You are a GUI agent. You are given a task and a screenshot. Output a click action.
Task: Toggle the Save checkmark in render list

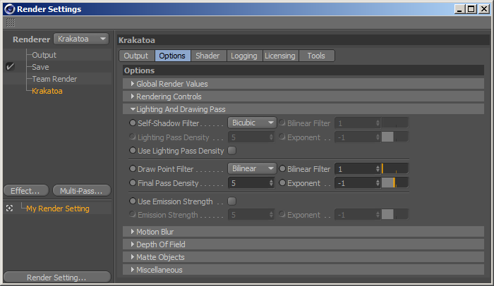10,67
